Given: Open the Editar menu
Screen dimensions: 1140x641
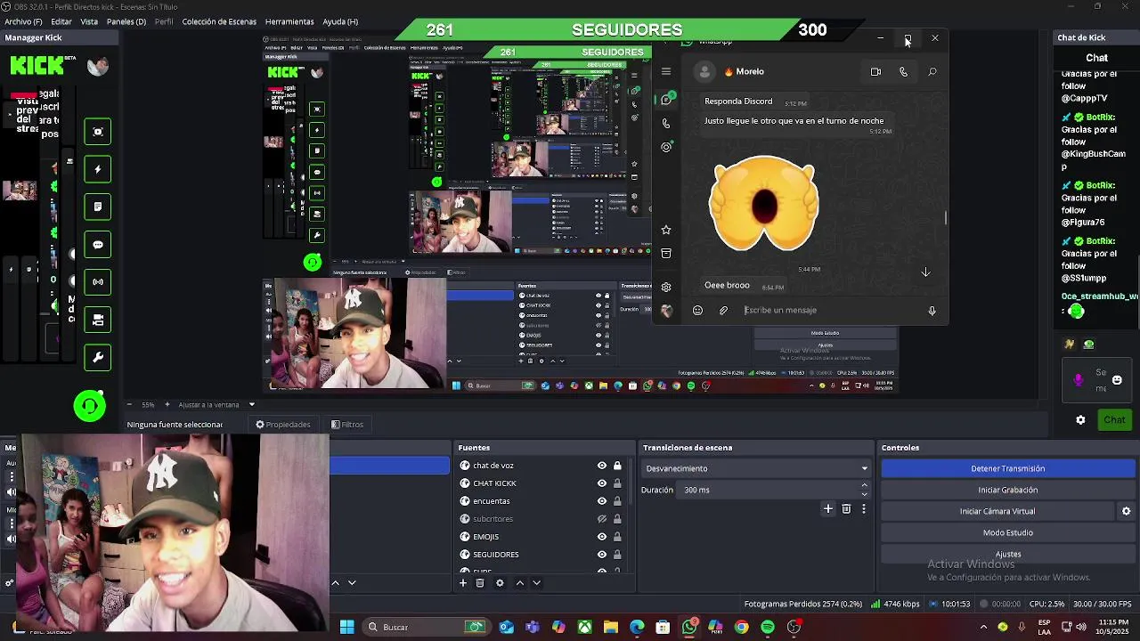Looking at the screenshot, I should 61,21.
